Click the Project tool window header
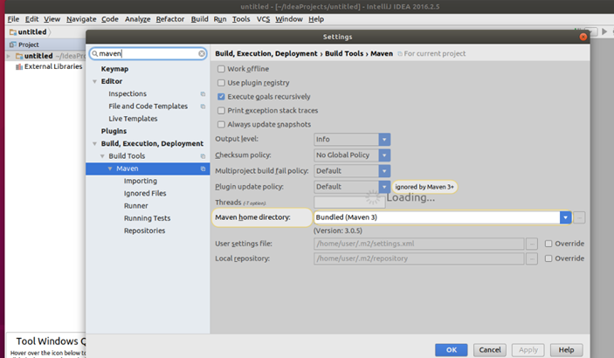Viewport: 614px width, 358px height. (45, 45)
